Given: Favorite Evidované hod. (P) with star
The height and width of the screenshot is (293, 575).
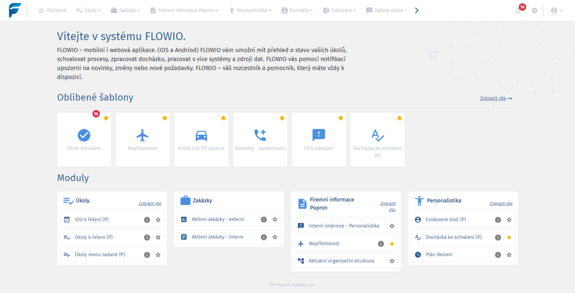Looking at the screenshot, I should pyautogui.click(x=509, y=220).
